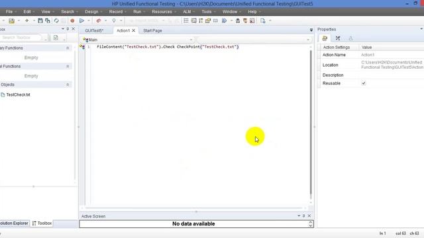Click the Add (plus) toolbar icon

[26, 20]
